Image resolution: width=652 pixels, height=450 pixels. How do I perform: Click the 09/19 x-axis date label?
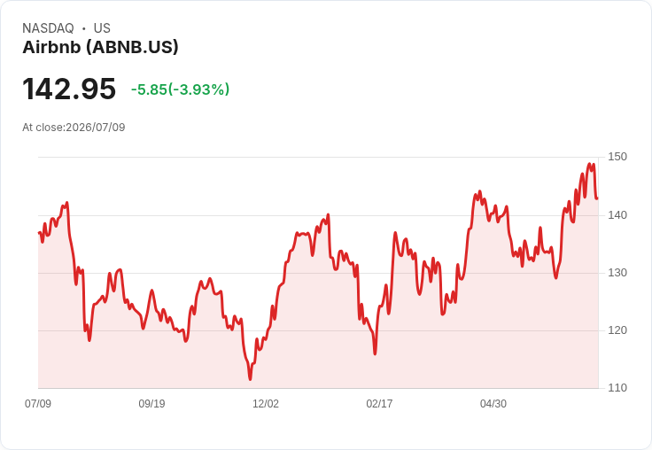[151, 403]
